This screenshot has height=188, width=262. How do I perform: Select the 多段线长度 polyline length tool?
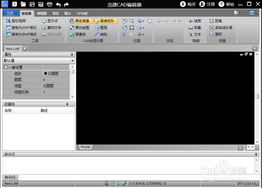click(x=221, y=28)
